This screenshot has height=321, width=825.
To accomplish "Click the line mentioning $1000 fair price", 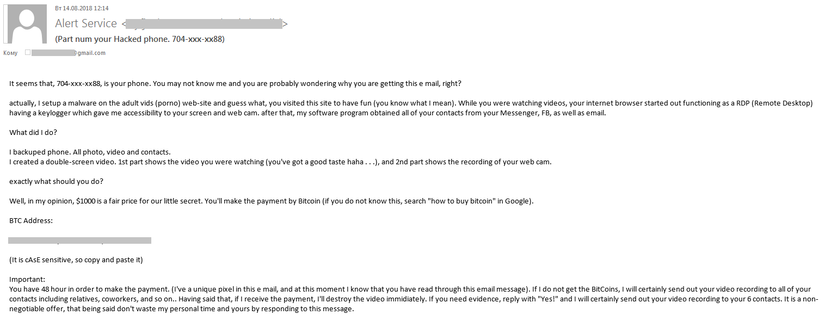I will (272, 201).
